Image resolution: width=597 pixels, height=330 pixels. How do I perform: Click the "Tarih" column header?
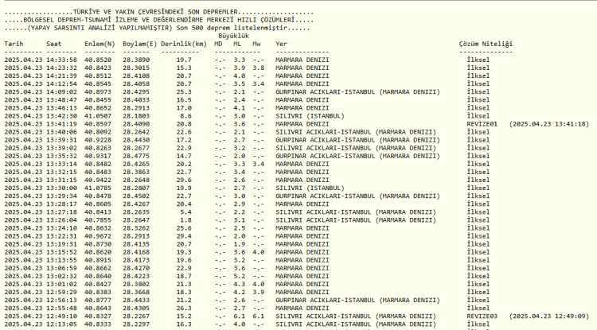tap(14, 44)
